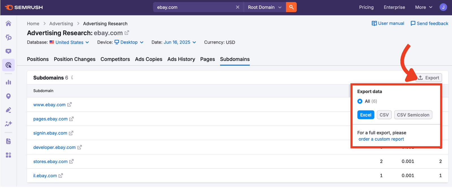Open the signin.ebay.com subdomain link
Viewport: 452px width, 188px height.
tap(50, 133)
